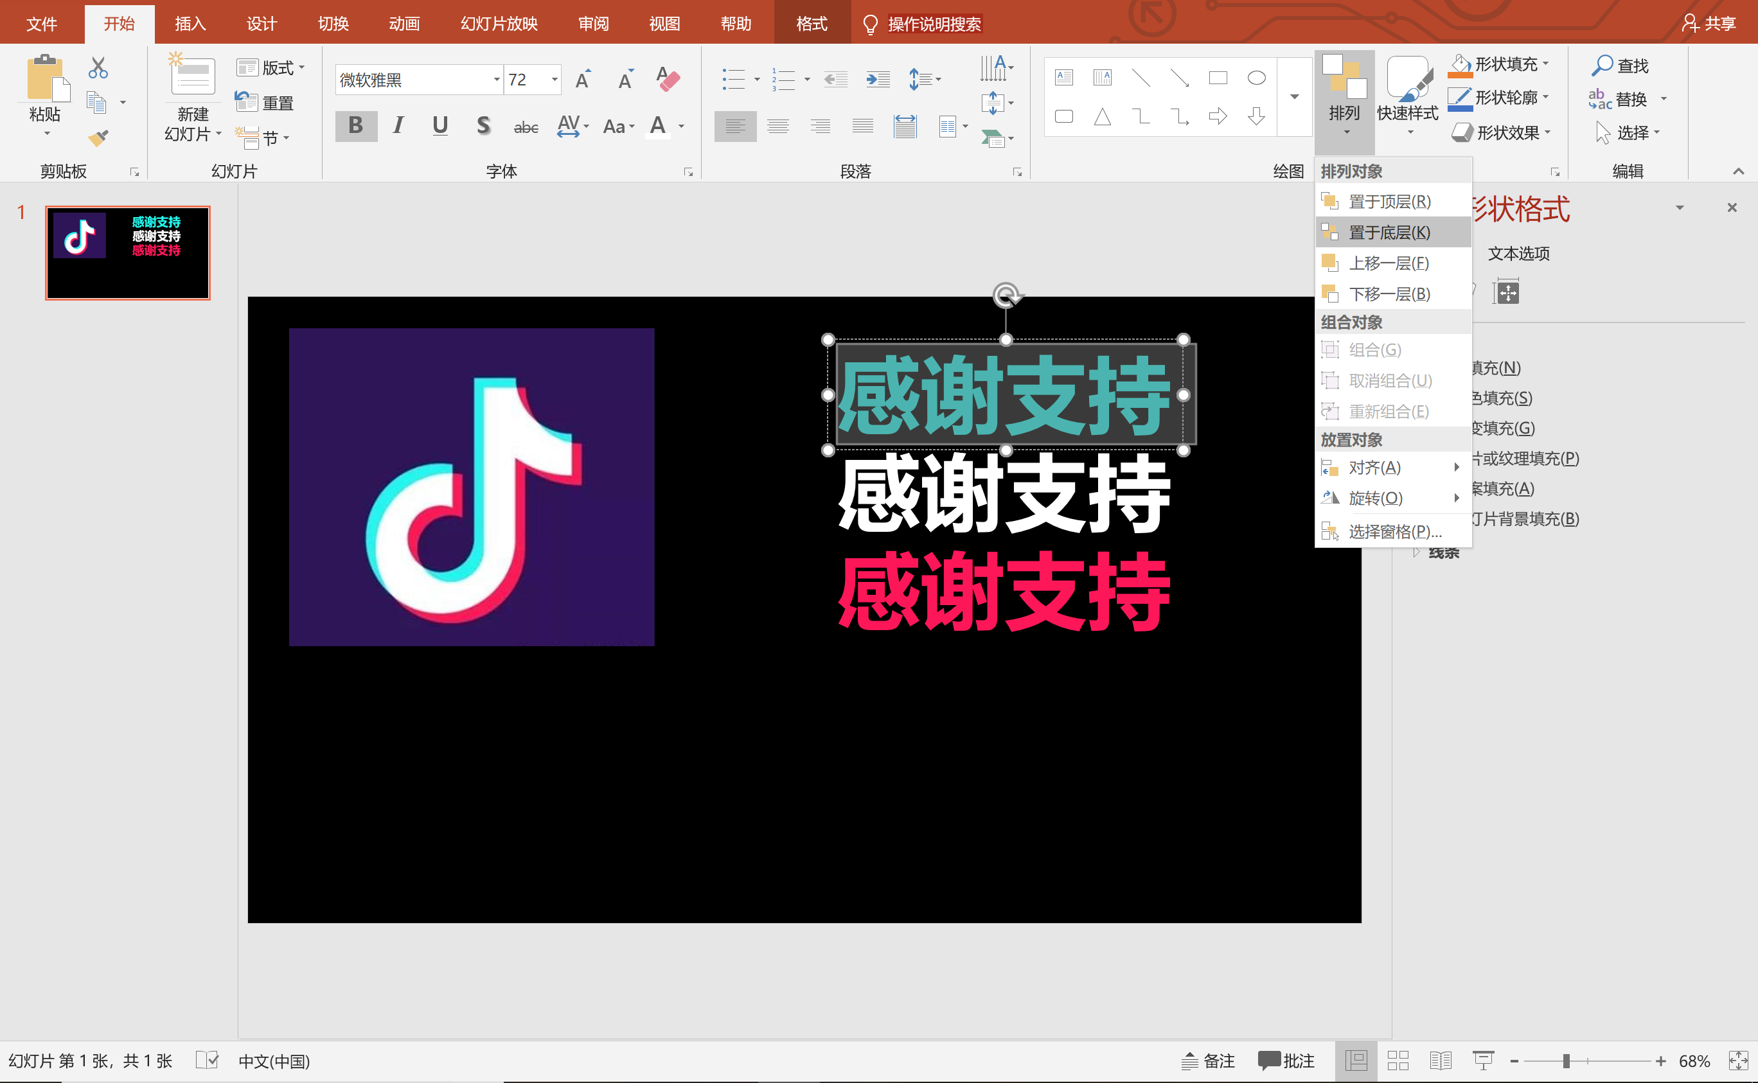Click the Find (查找) button
Screen dimensions: 1758x1083
coord(1620,65)
